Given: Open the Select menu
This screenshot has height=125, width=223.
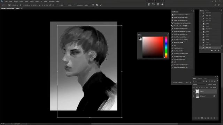Looking at the screenshot, I should click(32, 1).
